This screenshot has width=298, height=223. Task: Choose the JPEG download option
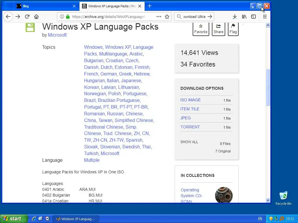pos(185,118)
